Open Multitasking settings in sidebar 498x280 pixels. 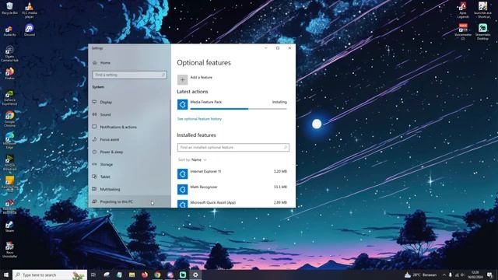(130, 189)
